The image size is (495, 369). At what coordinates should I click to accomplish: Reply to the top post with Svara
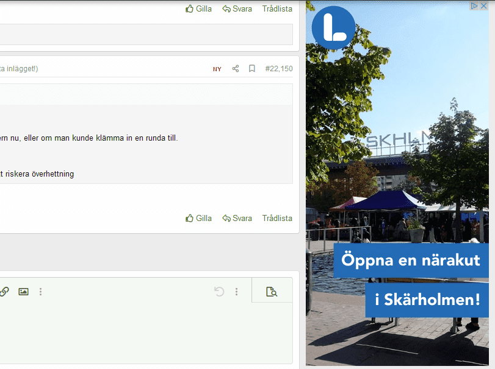click(x=237, y=9)
